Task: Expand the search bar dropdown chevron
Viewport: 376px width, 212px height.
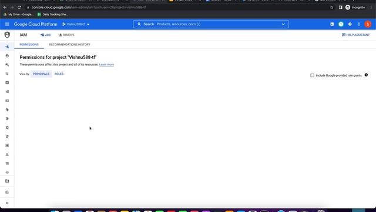Action: click(283, 24)
